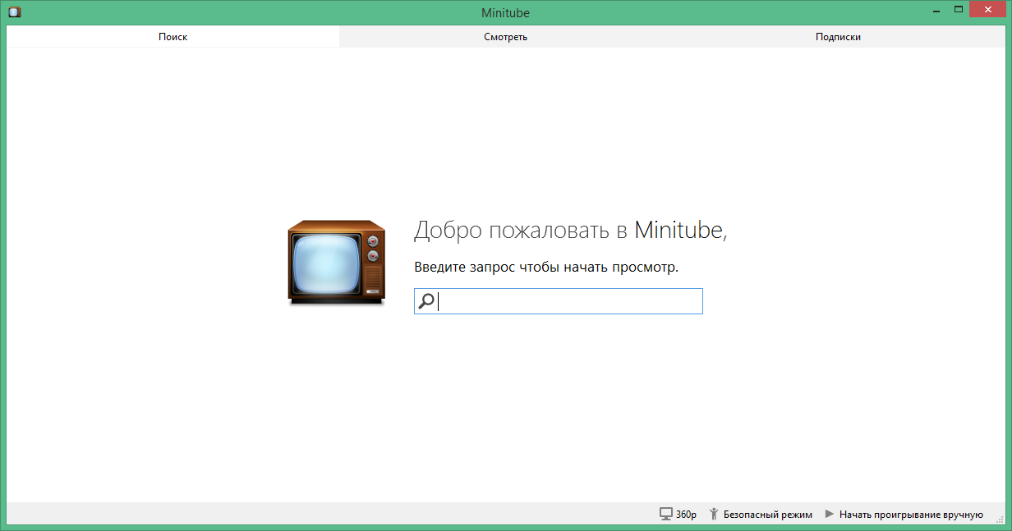
Task: Close the Minitube window
Action: click(x=987, y=10)
